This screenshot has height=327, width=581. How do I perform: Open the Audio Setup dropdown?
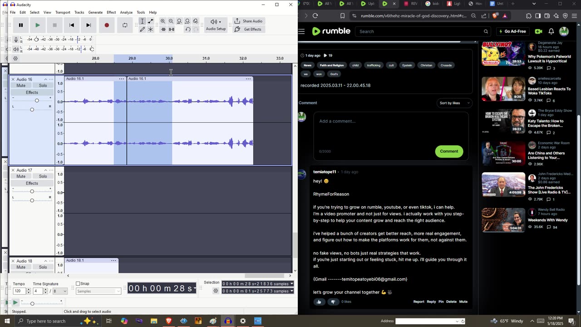coord(216,25)
